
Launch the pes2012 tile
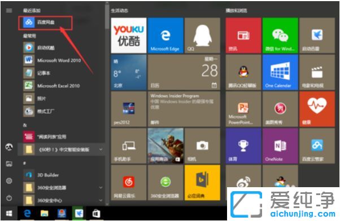pos(129,109)
